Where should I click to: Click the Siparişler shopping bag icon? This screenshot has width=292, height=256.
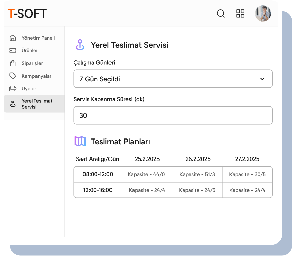(x=13, y=63)
